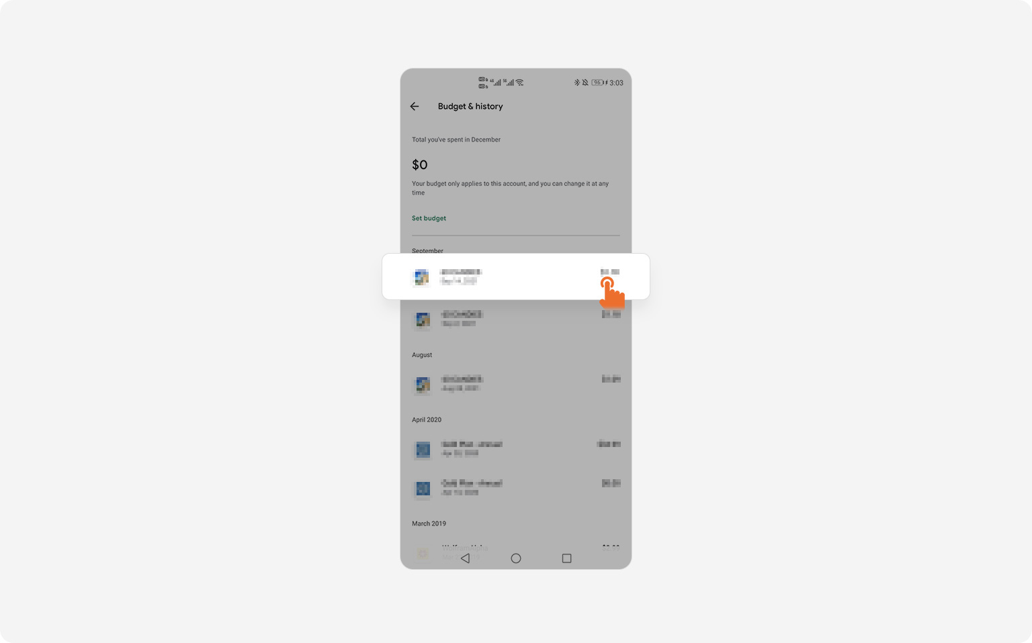Viewport: 1032px width, 643px height.
Task: Select the $0 total spent amount
Action: click(419, 164)
